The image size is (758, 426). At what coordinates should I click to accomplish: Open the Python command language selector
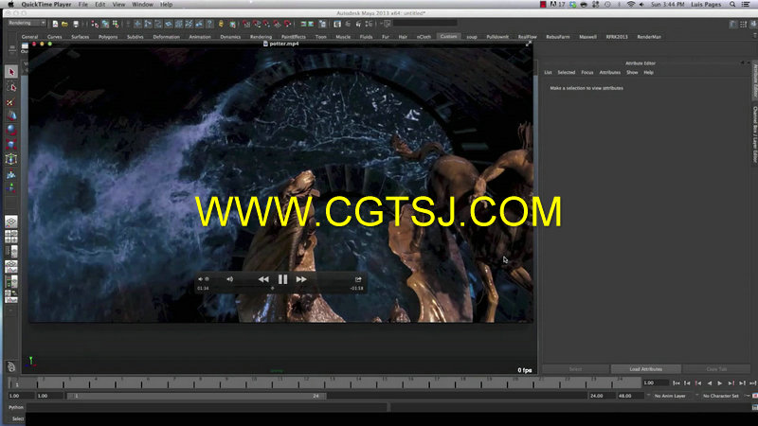(x=16, y=407)
